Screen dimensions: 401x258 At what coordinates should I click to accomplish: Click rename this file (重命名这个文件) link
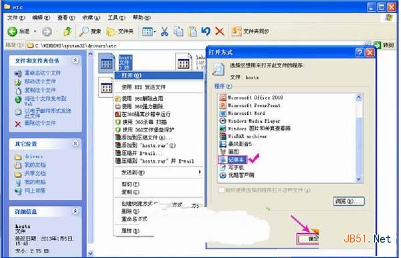tap(43, 73)
